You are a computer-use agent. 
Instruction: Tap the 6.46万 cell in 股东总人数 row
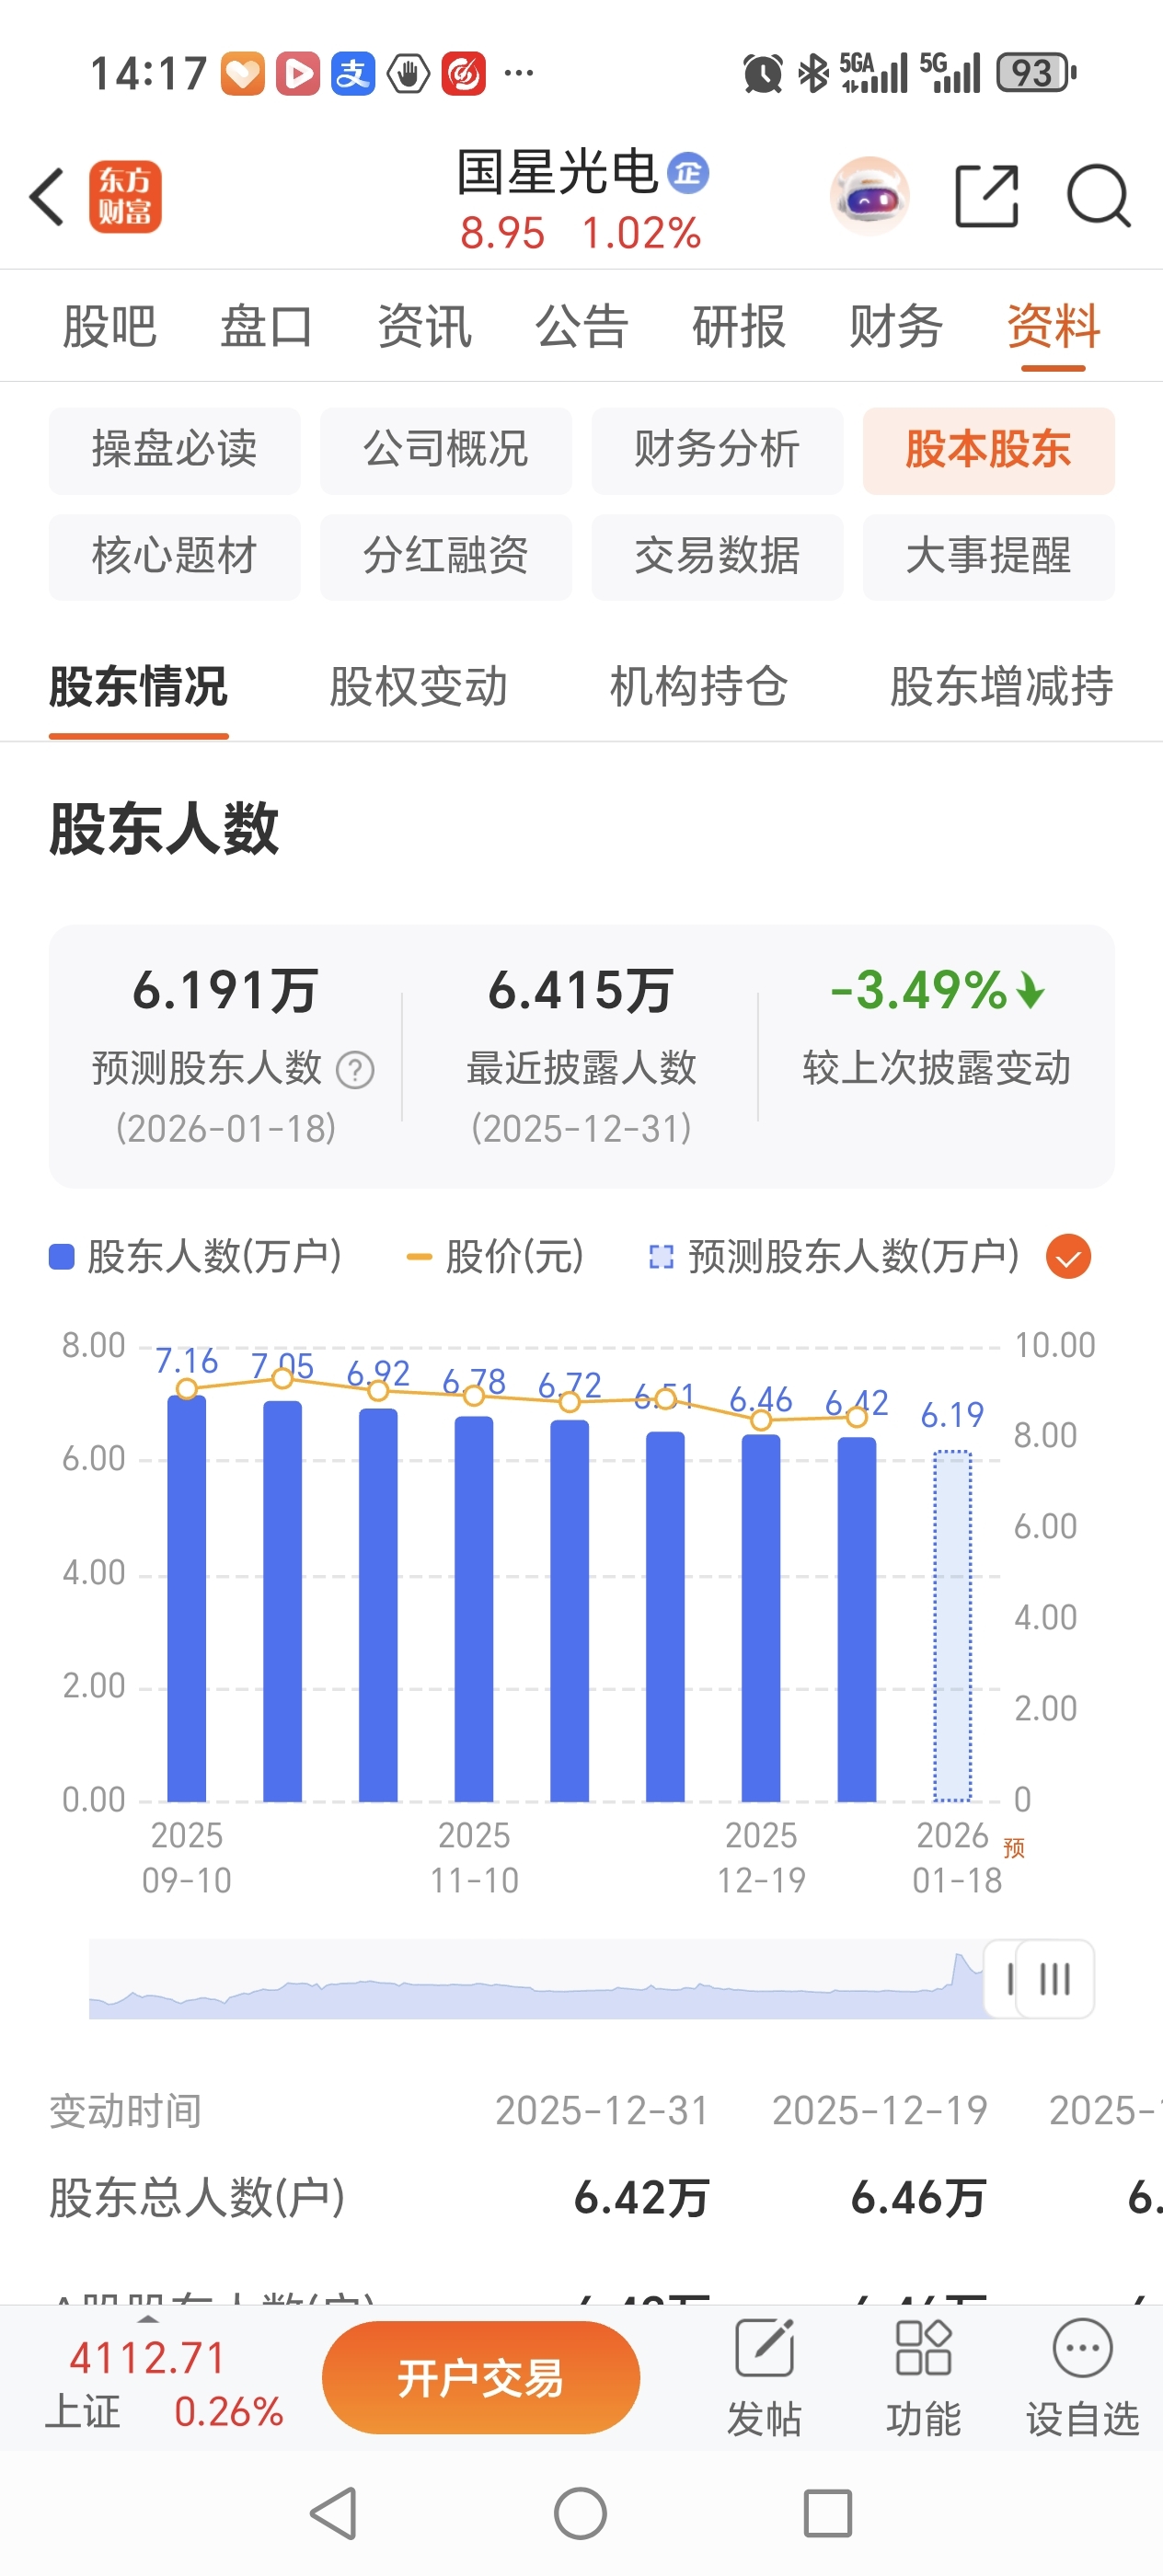click(x=918, y=2198)
